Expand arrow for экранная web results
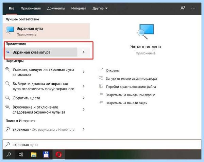Image resolution: width=204 pixels, height=162 pixels. [84, 129]
